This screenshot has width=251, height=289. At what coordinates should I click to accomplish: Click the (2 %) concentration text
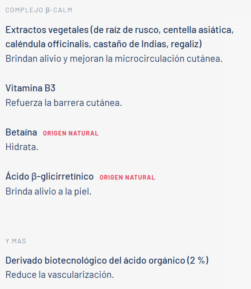tap(198, 260)
